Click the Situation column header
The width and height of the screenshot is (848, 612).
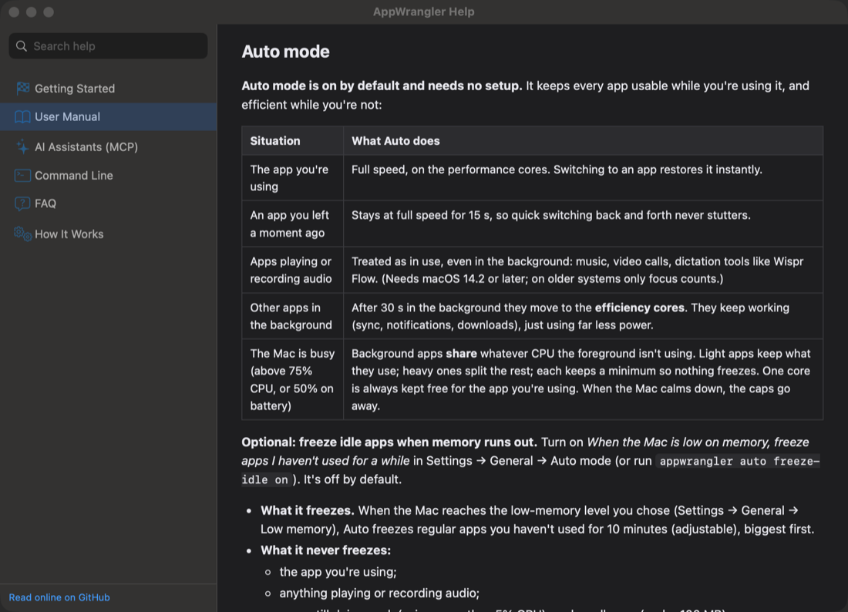[x=293, y=140]
